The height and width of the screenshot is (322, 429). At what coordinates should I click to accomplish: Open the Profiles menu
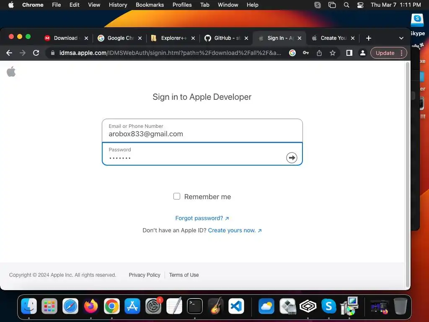click(x=182, y=5)
